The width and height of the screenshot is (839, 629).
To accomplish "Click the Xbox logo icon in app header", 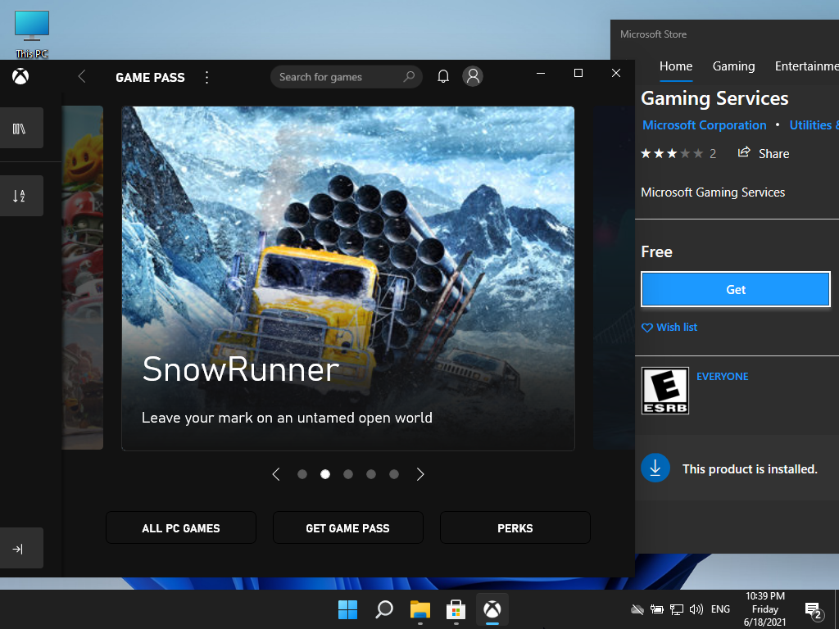I will click(x=20, y=76).
